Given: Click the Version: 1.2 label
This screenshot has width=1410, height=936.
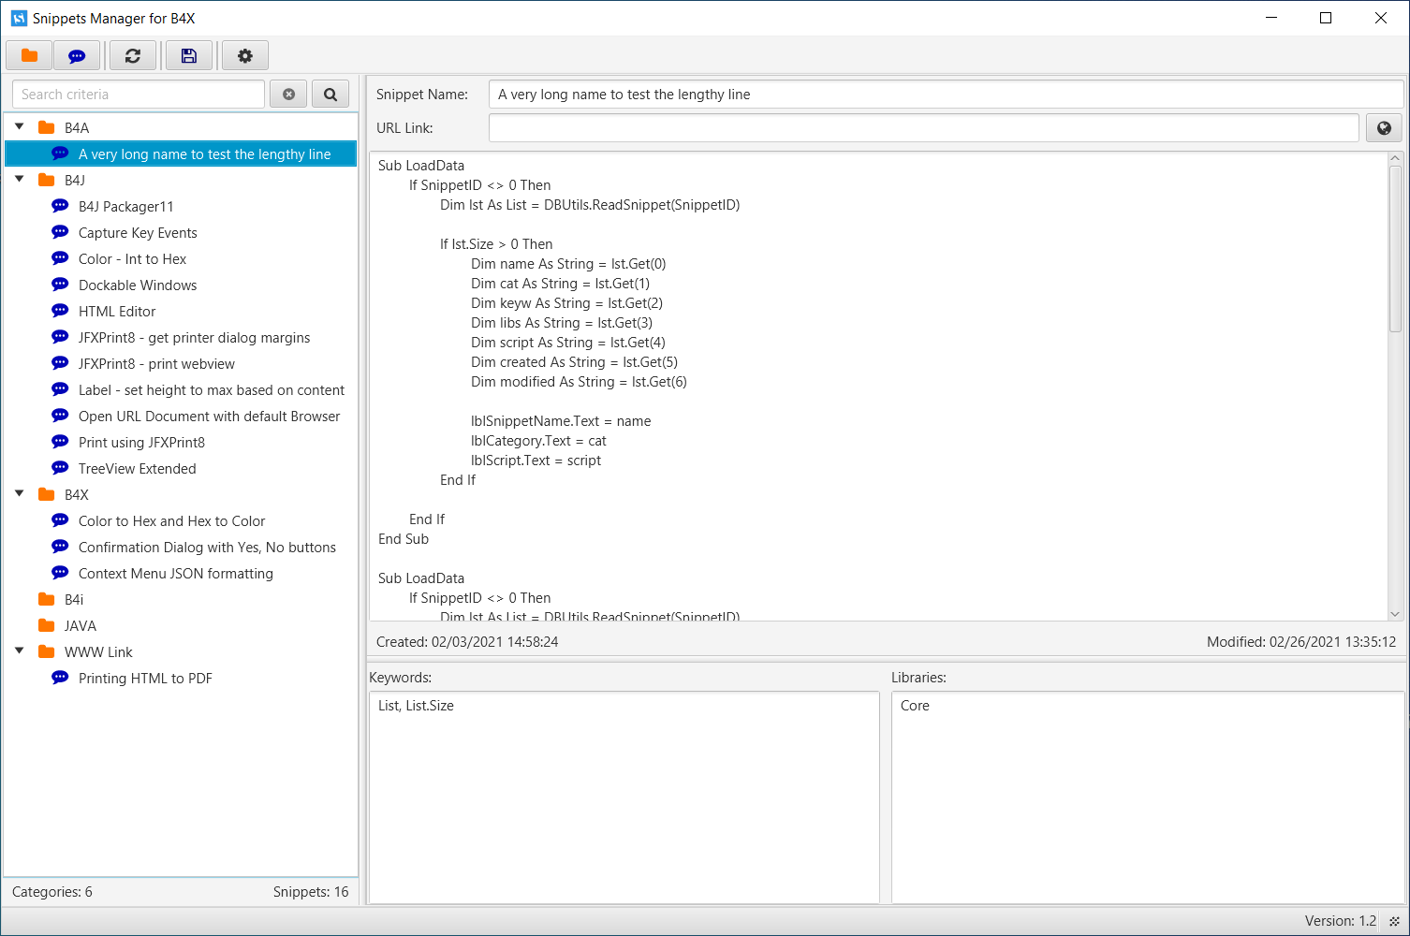Looking at the screenshot, I should click(x=1341, y=921).
